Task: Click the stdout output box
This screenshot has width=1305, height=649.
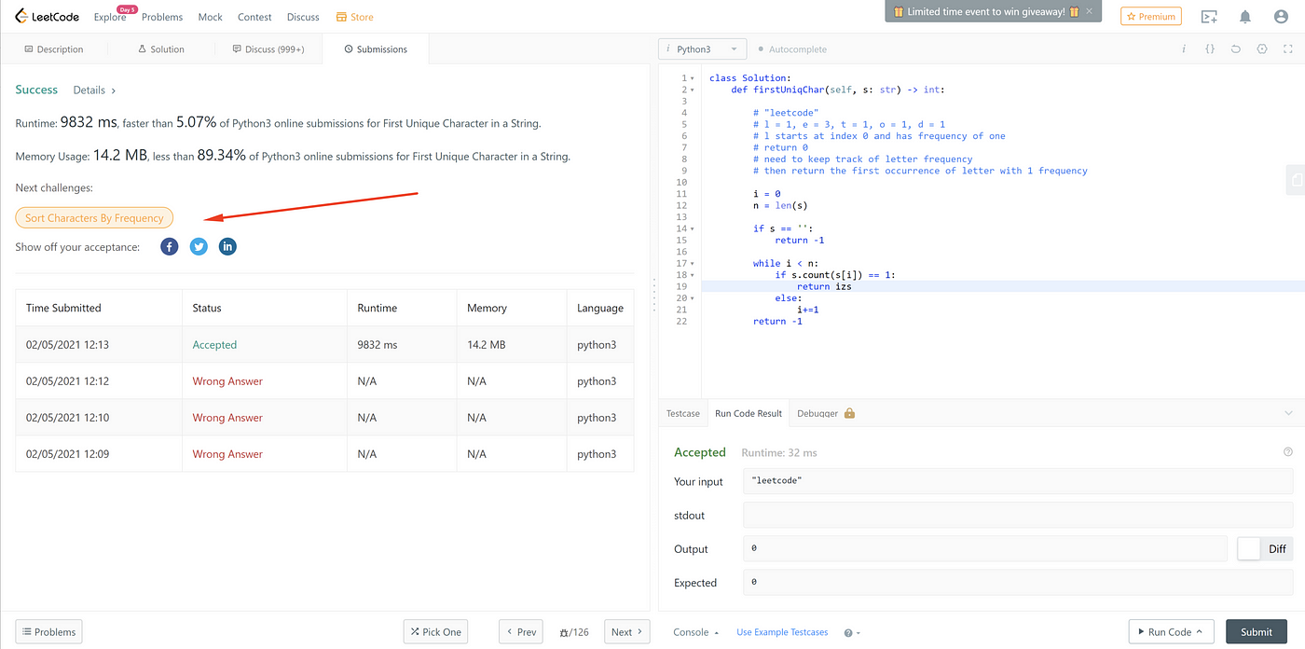Action: click(x=1018, y=514)
